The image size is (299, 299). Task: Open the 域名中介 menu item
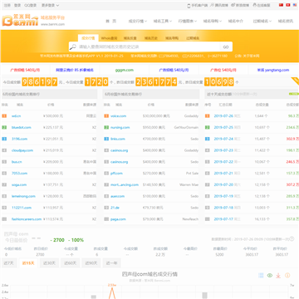point(236,21)
